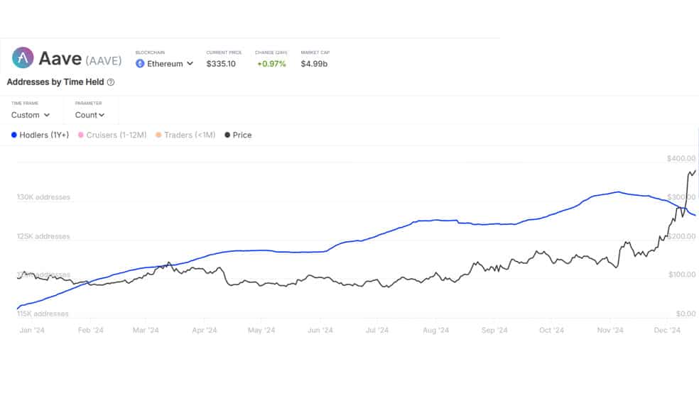Click the Aave logo icon
The image size is (699, 393).
23,57
